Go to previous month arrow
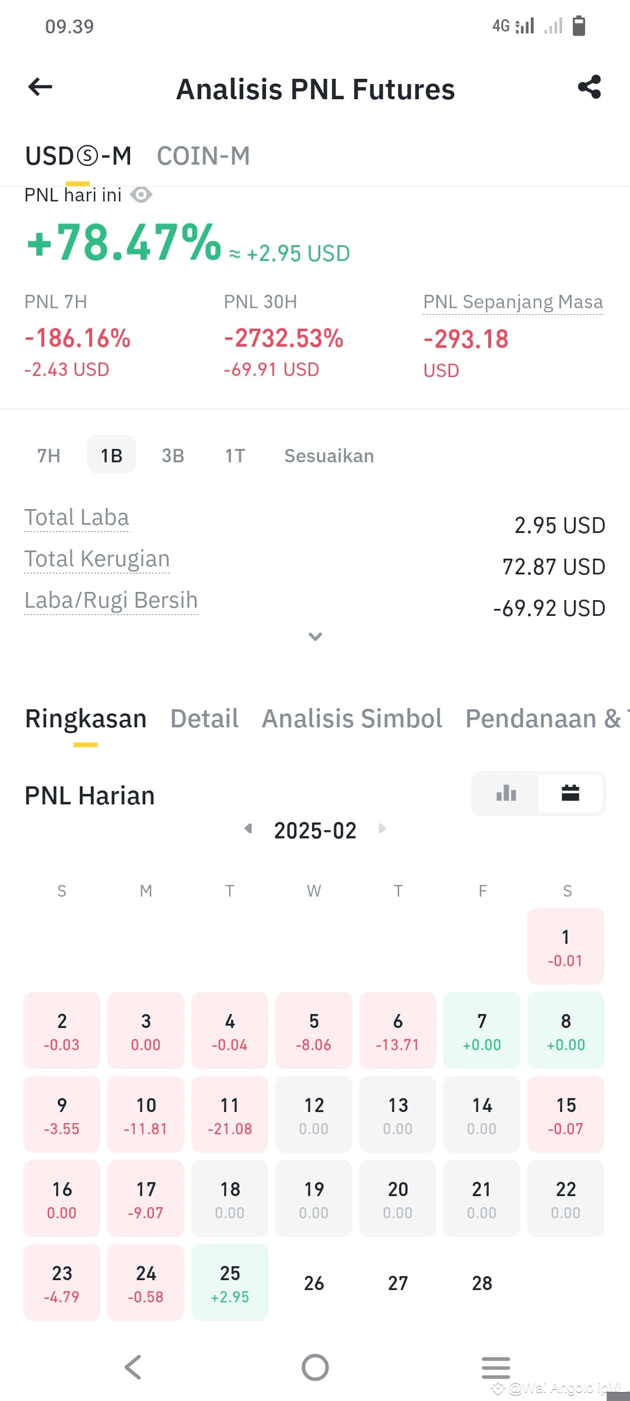 [x=249, y=828]
